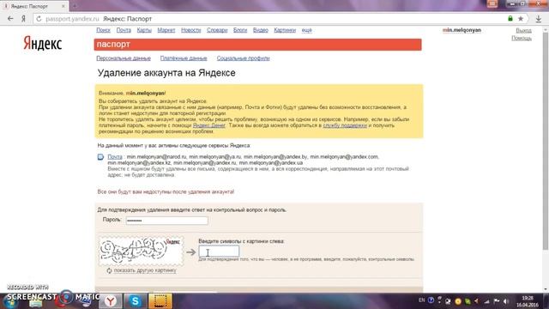This screenshot has height=309, width=549.
Task: Open Видео in top navigation
Action: click(261, 30)
